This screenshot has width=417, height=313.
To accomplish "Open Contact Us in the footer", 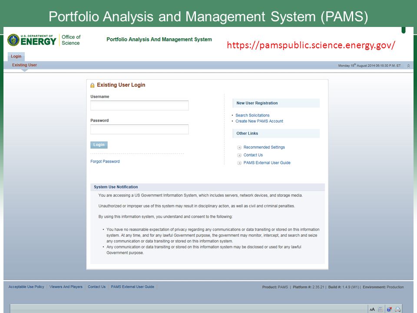I will [x=97, y=287].
